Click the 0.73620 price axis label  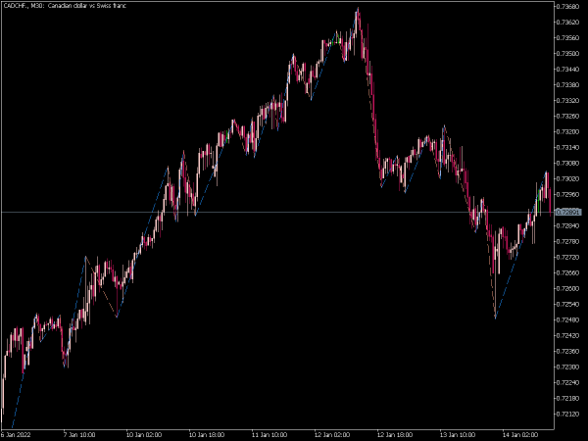[568, 23]
